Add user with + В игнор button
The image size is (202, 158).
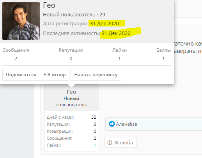55,75
